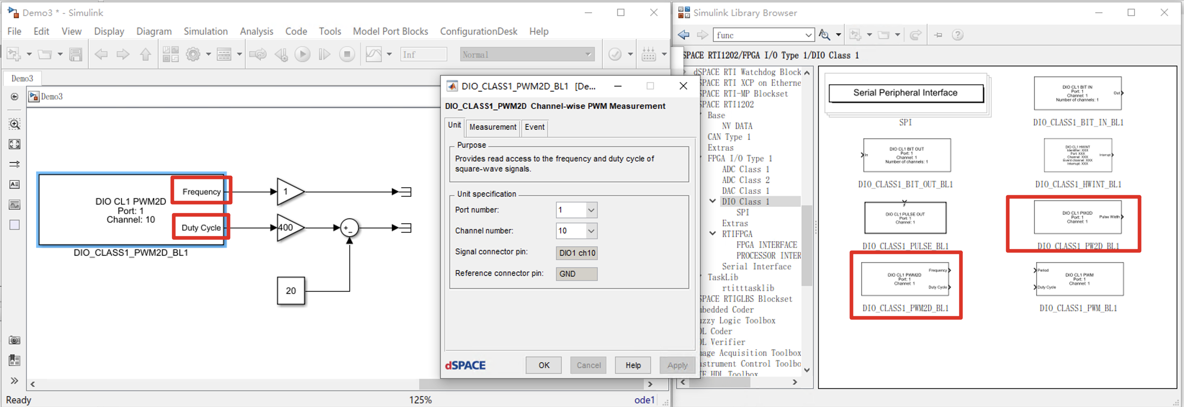1184x407 pixels.
Task: Select DAC Class 1 in library tree
Action: coord(745,191)
